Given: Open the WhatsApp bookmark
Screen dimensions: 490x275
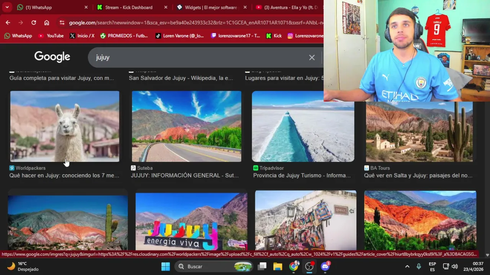Looking at the screenshot, I should pos(18,36).
